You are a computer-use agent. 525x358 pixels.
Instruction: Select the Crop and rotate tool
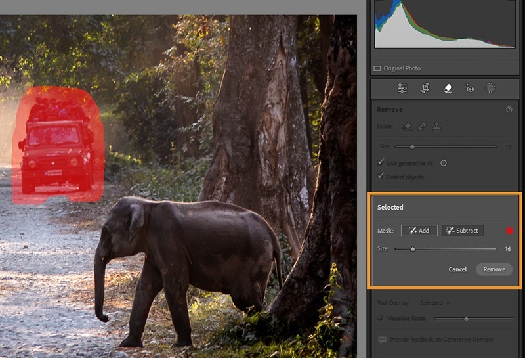[425, 88]
